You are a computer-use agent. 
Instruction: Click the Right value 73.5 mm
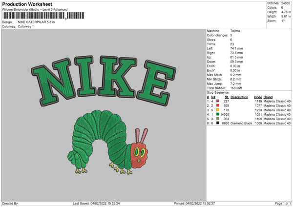point(236,53)
